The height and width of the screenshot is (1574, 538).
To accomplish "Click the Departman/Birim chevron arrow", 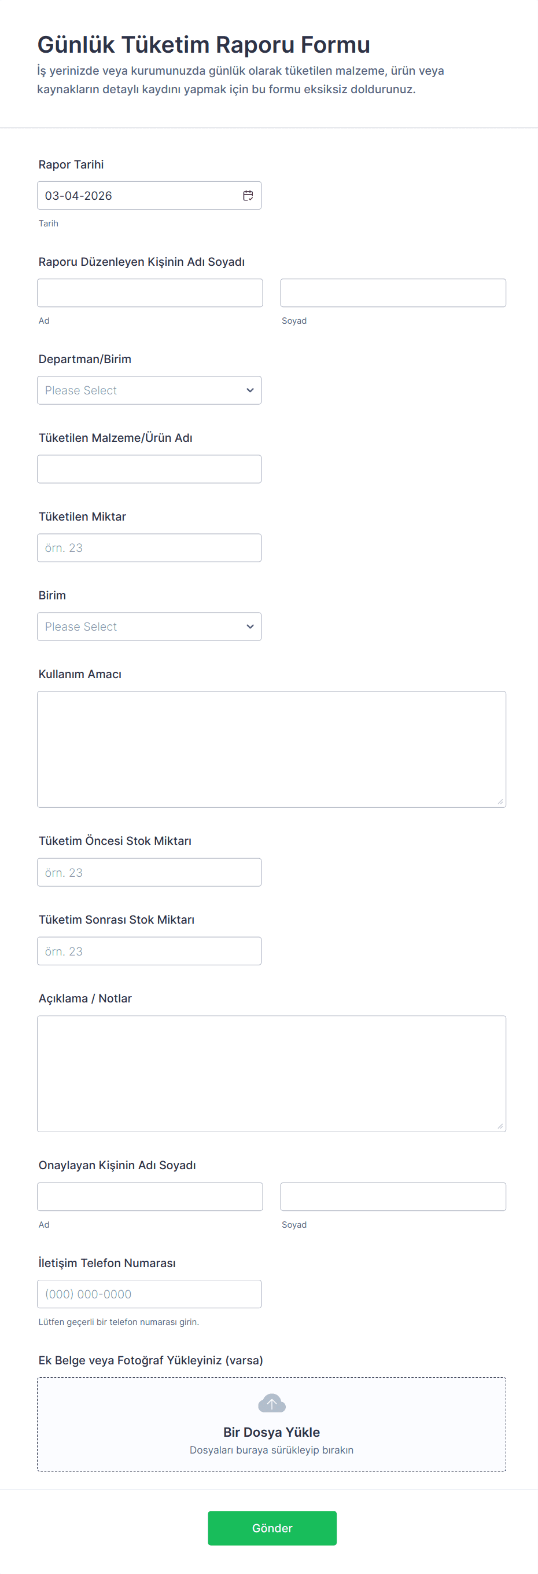I will pyautogui.click(x=250, y=390).
